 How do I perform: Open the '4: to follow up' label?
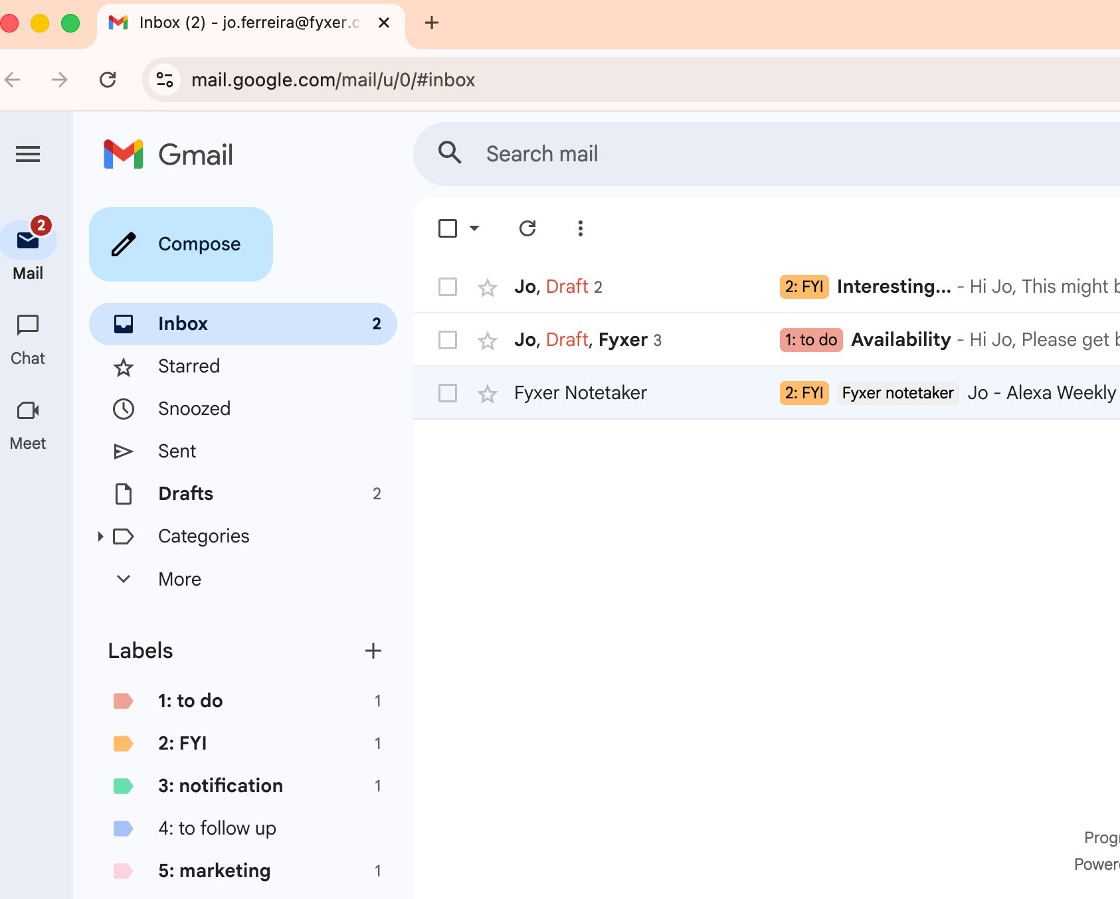[x=243, y=829]
